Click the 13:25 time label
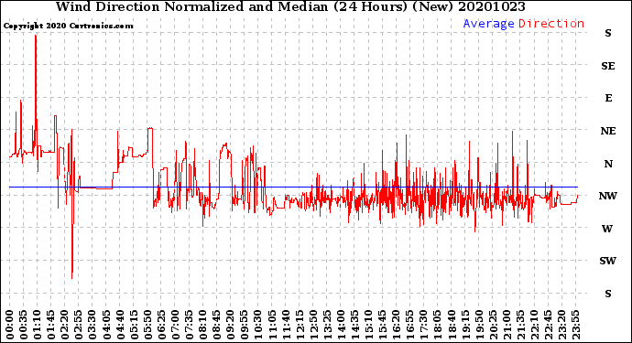 click(x=327, y=325)
